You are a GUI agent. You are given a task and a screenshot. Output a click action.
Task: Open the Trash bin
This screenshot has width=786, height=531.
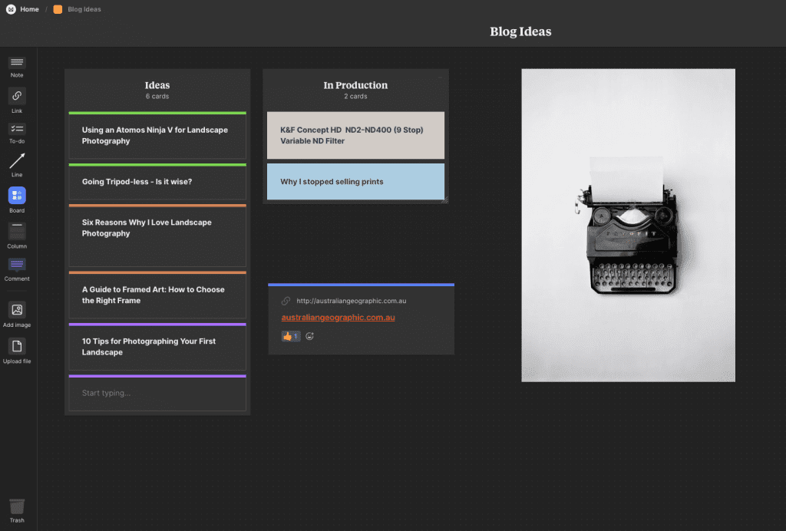(x=17, y=507)
